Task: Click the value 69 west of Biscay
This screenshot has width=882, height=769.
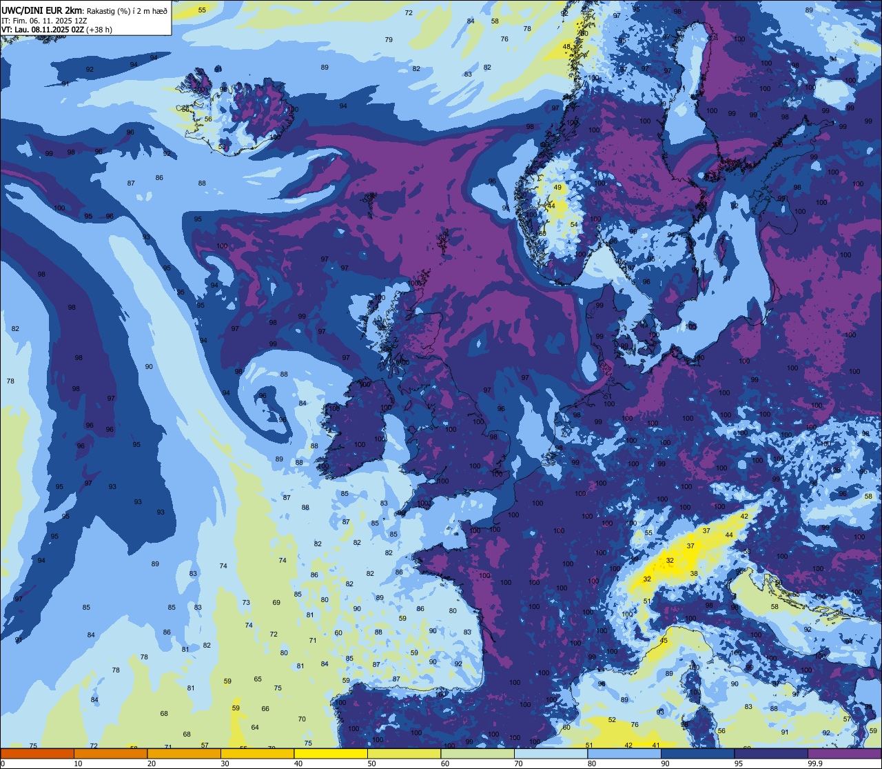Action: [276, 603]
